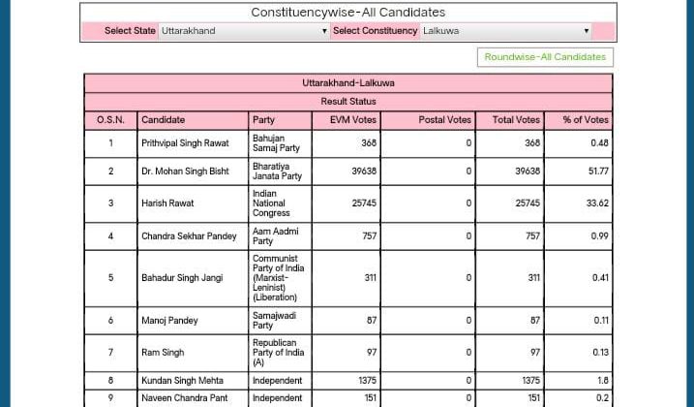Click the Uttarakhand-Lalkuwa table title row
This screenshot has height=407, width=694.
347,83
